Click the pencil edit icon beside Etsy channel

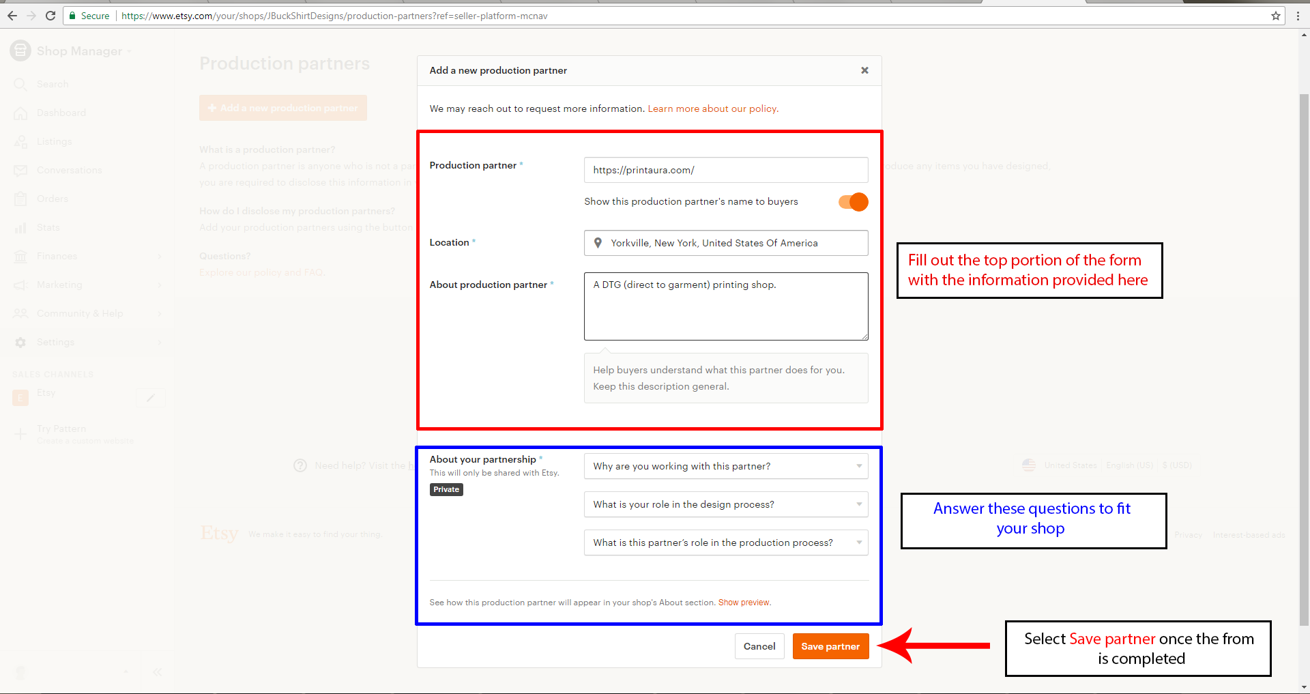pos(151,397)
